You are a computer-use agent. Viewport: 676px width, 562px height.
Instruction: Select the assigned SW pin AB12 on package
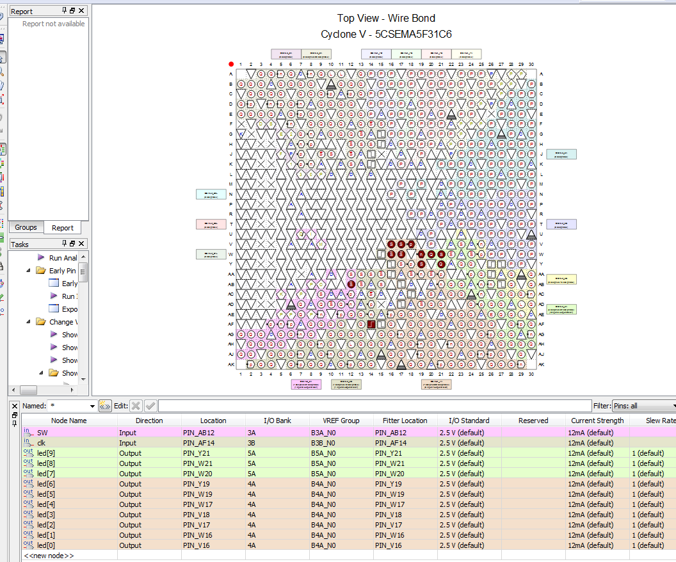point(351,284)
